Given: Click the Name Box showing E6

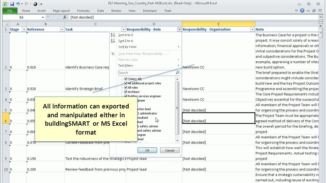Looking at the screenshot, I should (x=22, y=17).
